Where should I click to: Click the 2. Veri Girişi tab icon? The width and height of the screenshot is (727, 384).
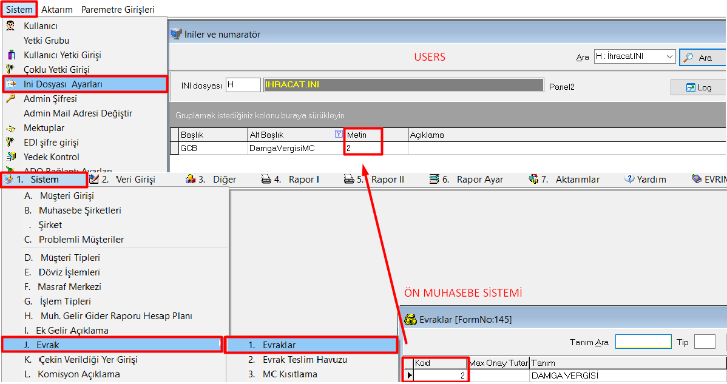click(x=93, y=179)
